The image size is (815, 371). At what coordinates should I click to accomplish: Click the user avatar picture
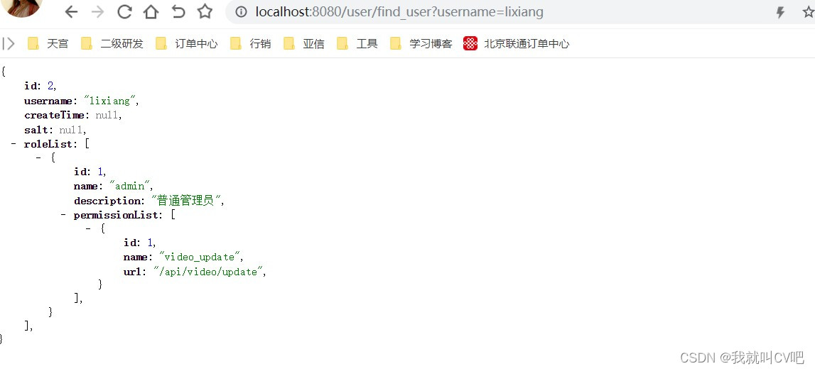click(x=21, y=7)
